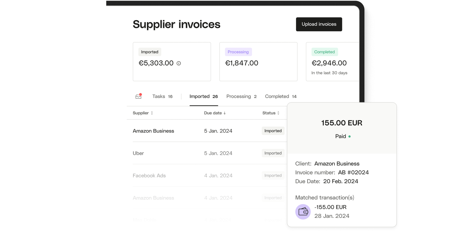Click the €2,946.00 completed amount

[329, 63]
